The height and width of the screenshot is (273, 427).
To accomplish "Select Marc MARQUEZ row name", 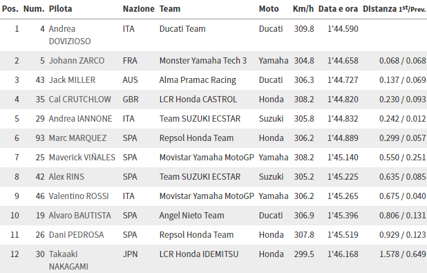I will coord(77,138).
